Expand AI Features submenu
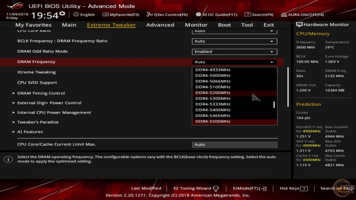356x200 pixels. pos(30,132)
